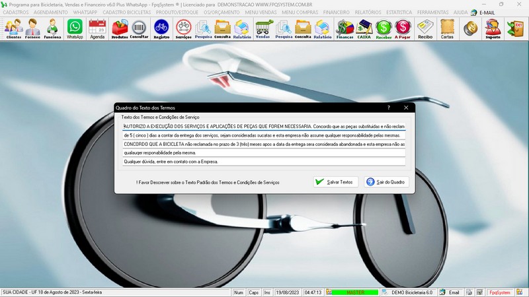Open the Funciona employees icon
Screen dimensions: 529x297
(52, 29)
